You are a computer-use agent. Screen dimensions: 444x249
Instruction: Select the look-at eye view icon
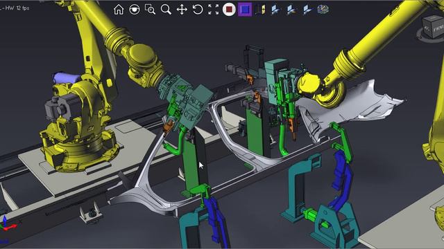[134, 9]
